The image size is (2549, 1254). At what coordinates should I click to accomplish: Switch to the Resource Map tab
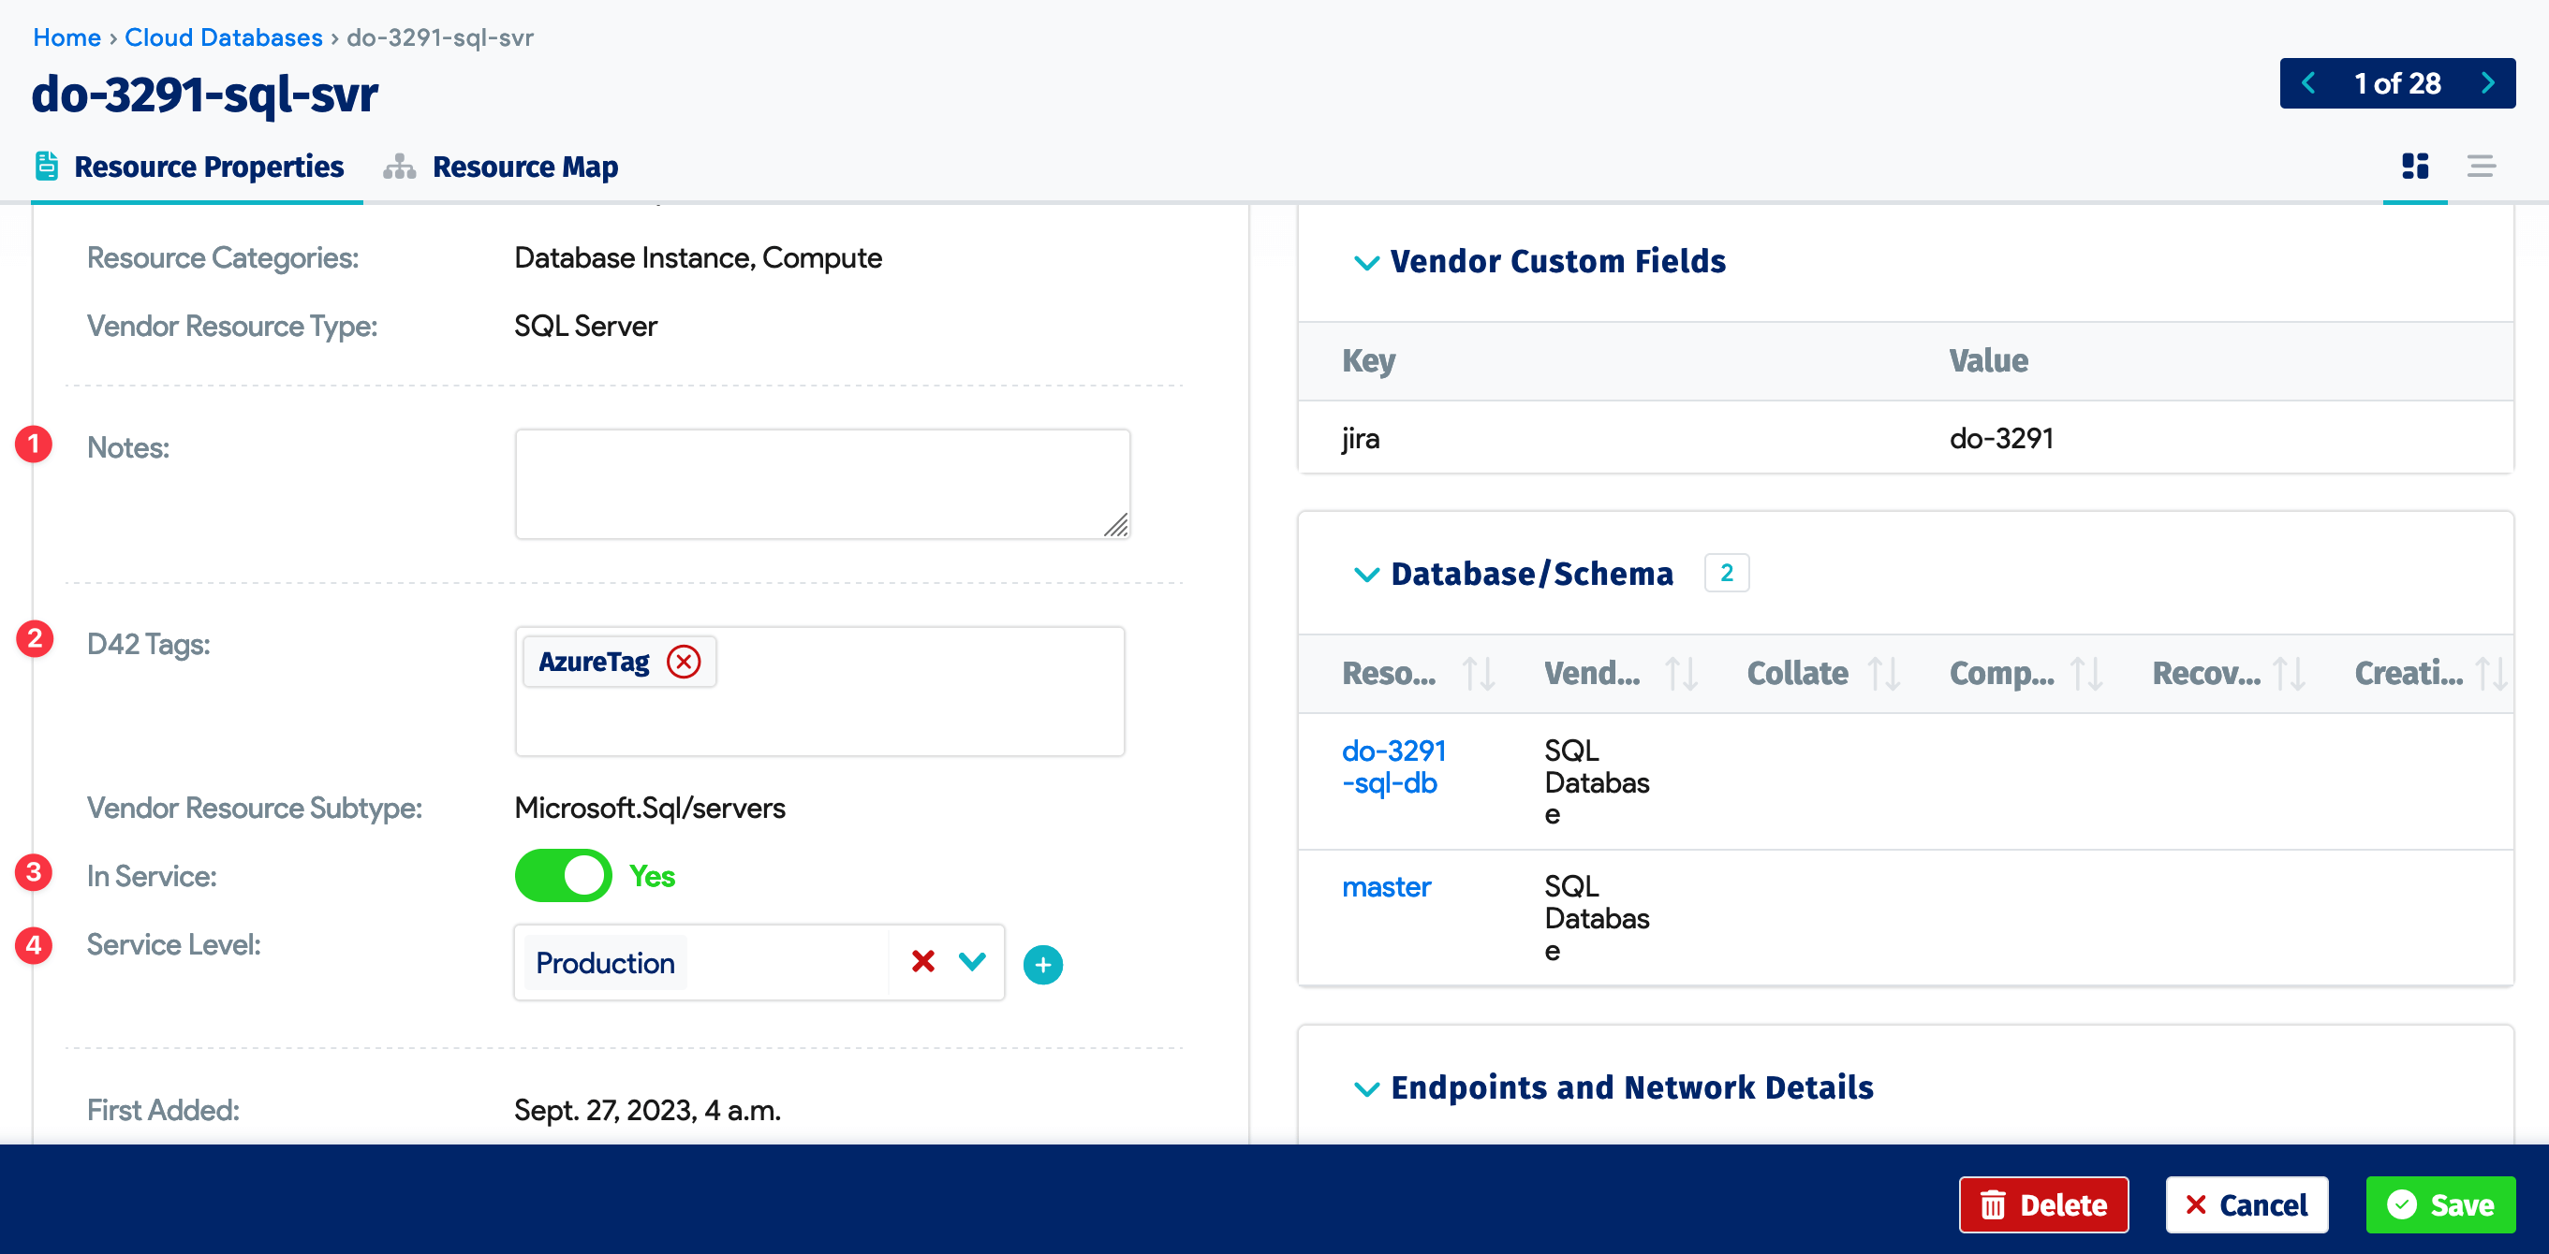click(524, 167)
